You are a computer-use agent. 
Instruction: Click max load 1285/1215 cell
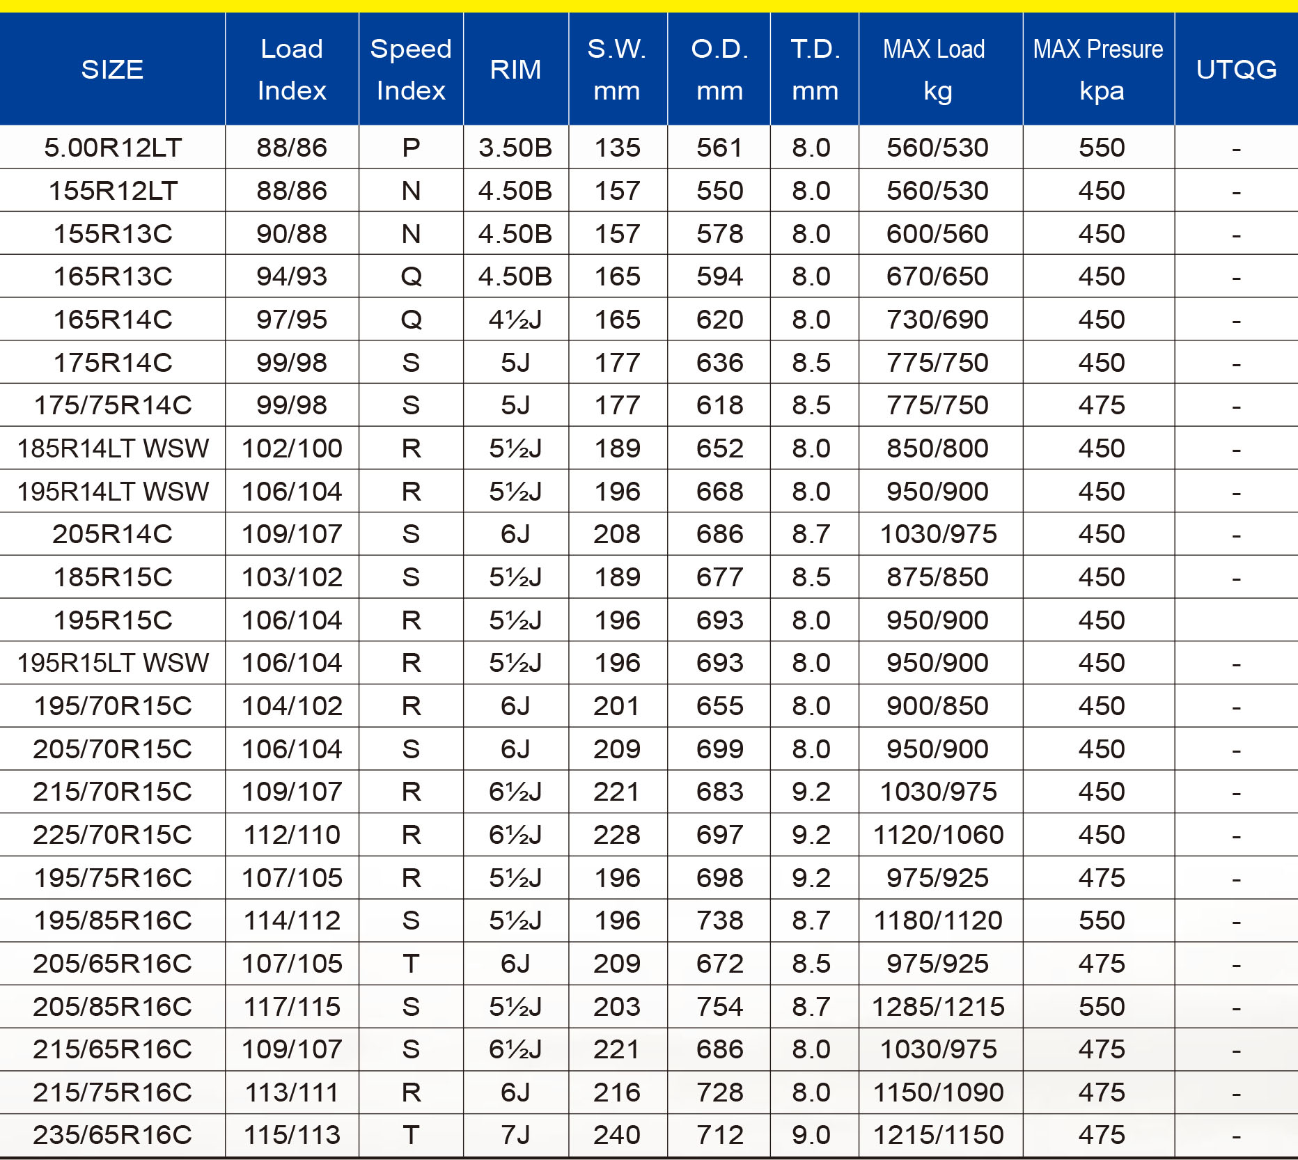click(x=941, y=1007)
